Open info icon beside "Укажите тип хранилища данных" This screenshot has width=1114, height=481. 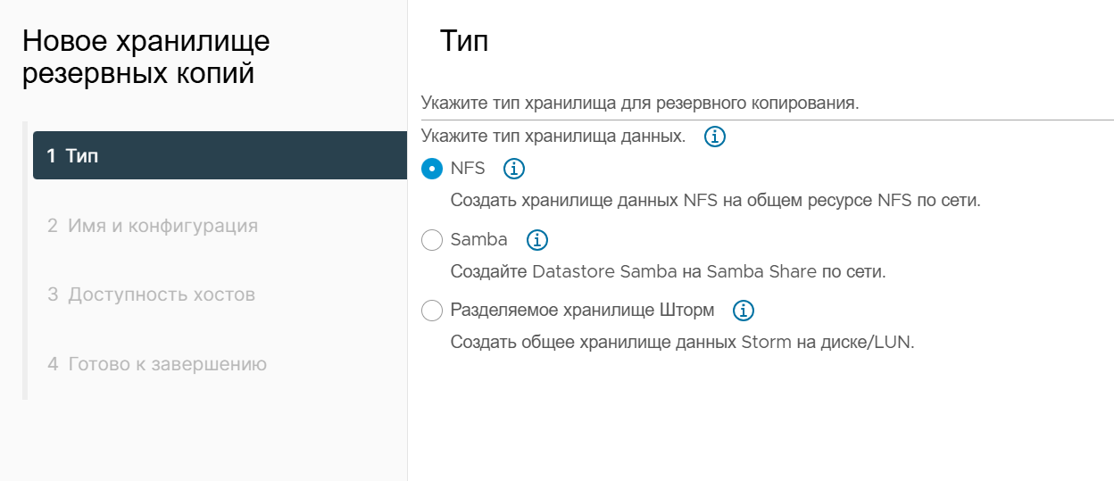click(715, 137)
